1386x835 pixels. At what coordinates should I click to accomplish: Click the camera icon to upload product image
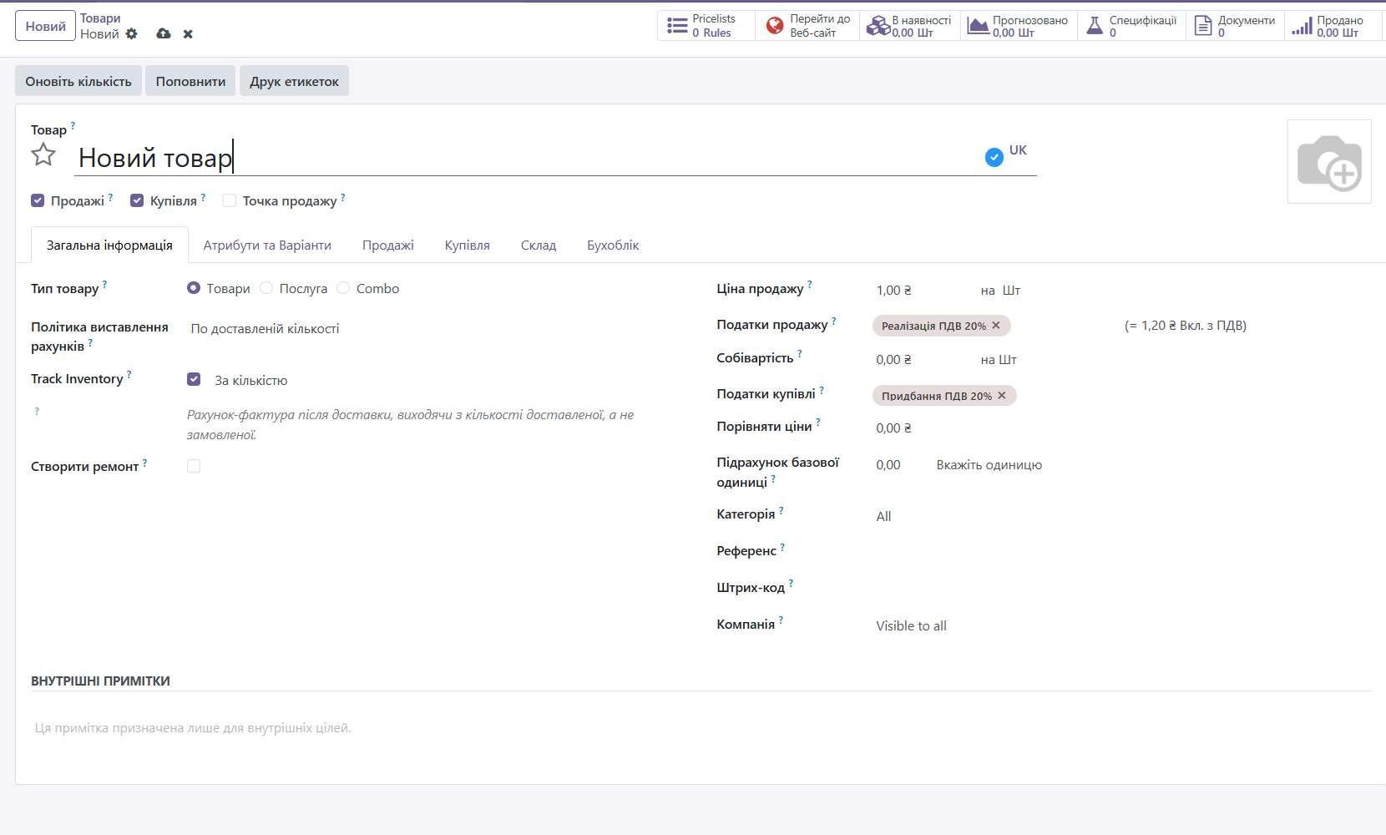1328,162
